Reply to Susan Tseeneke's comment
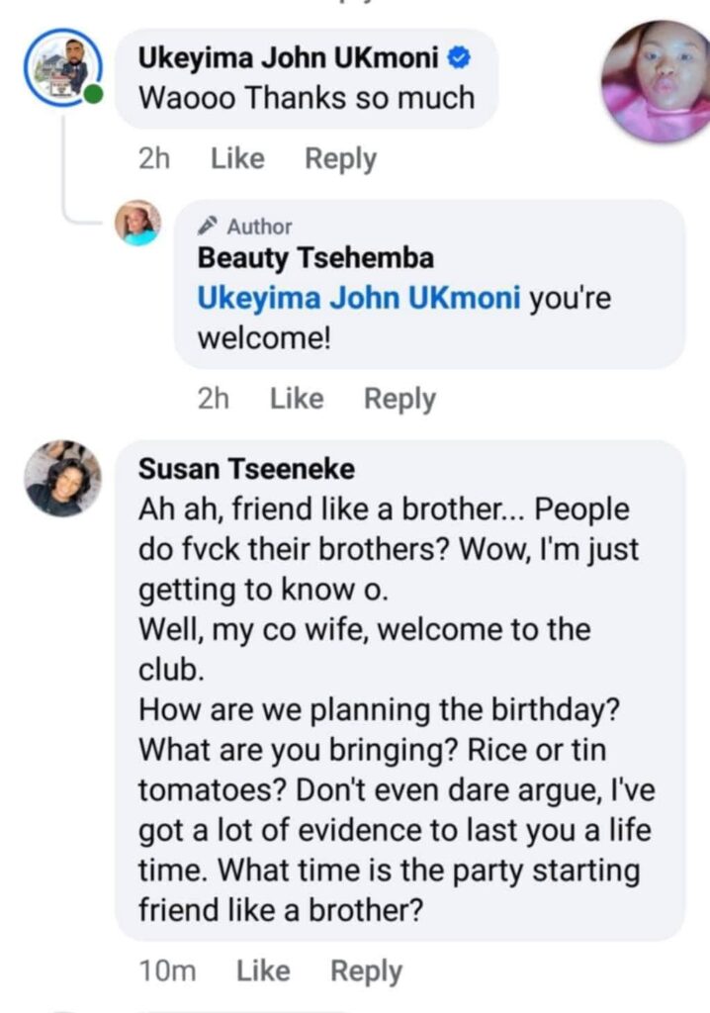 366,971
